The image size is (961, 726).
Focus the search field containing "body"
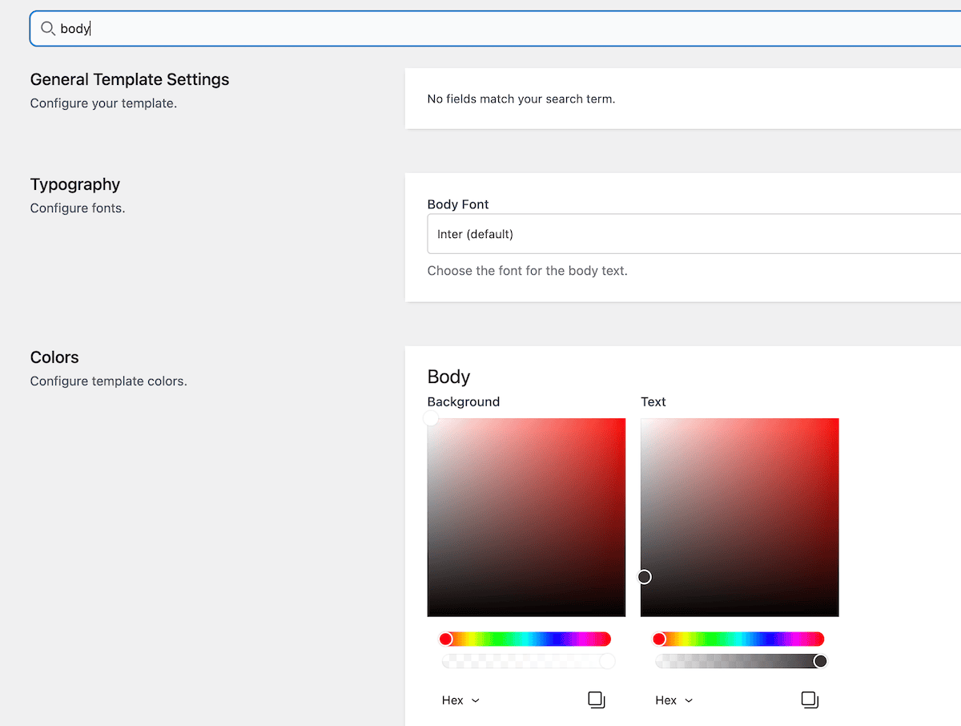click(x=480, y=29)
